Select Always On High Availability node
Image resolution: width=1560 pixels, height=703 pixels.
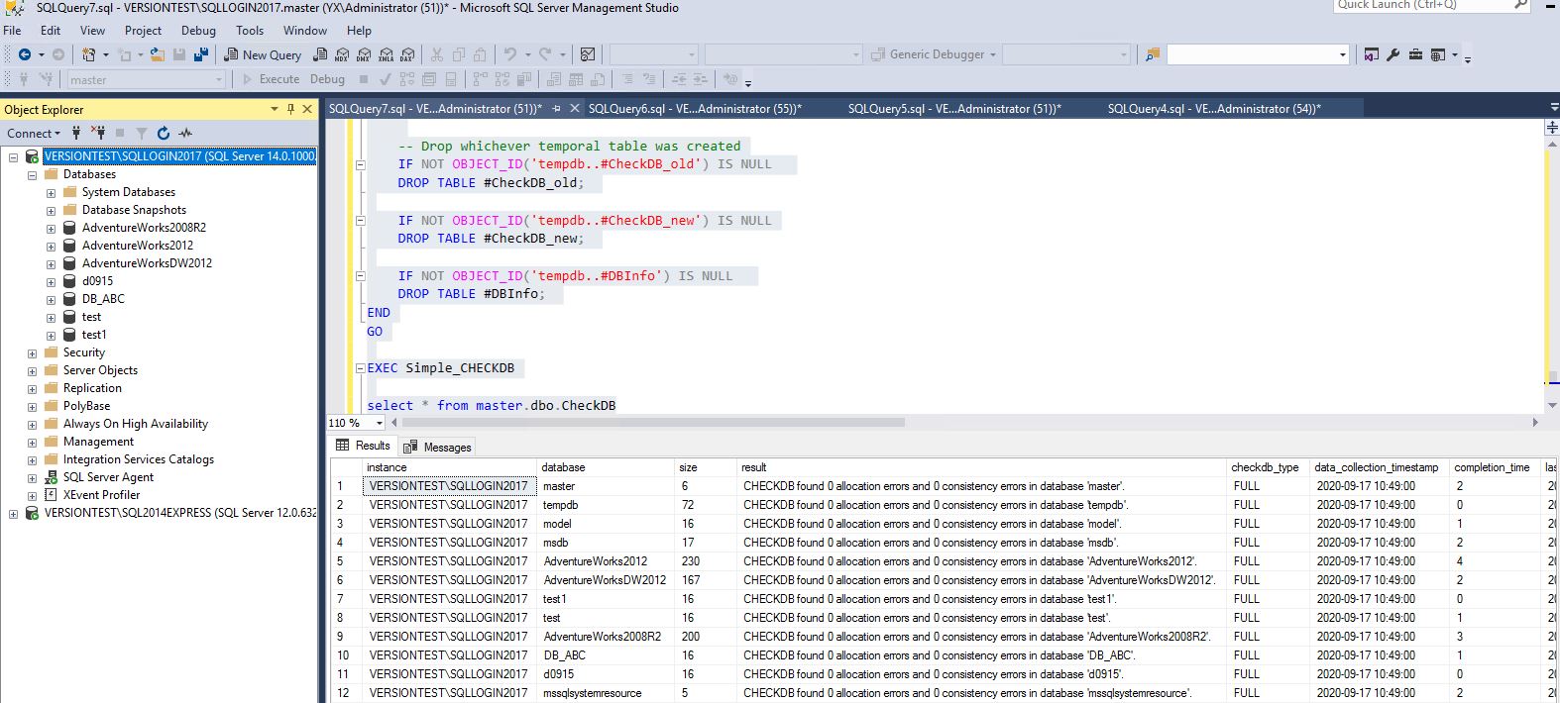coord(136,424)
